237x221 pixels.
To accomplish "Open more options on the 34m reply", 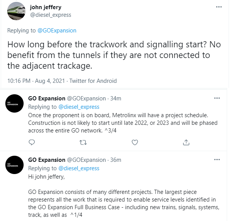I will (x=217, y=98).
